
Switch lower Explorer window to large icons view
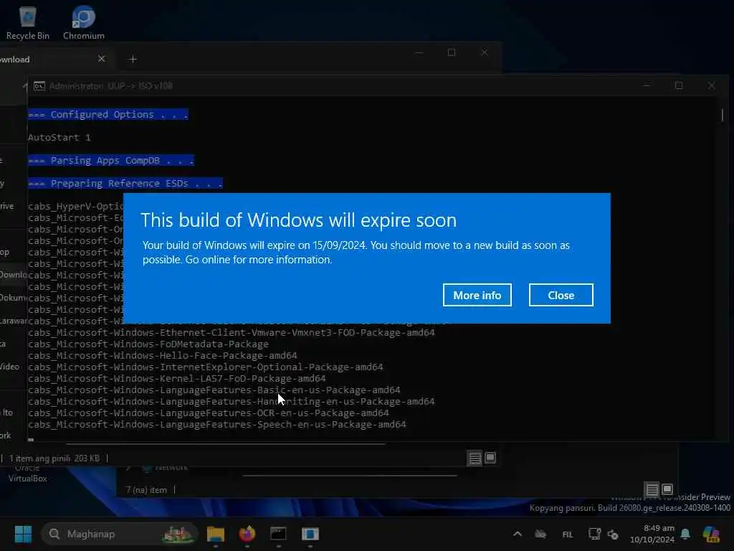(667, 489)
